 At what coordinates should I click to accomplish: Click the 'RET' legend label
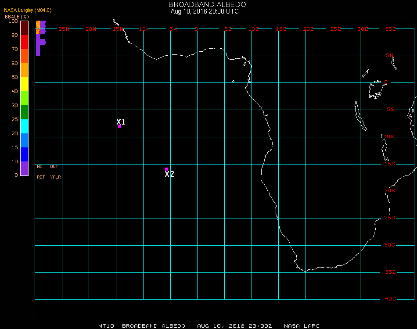[x=41, y=177]
